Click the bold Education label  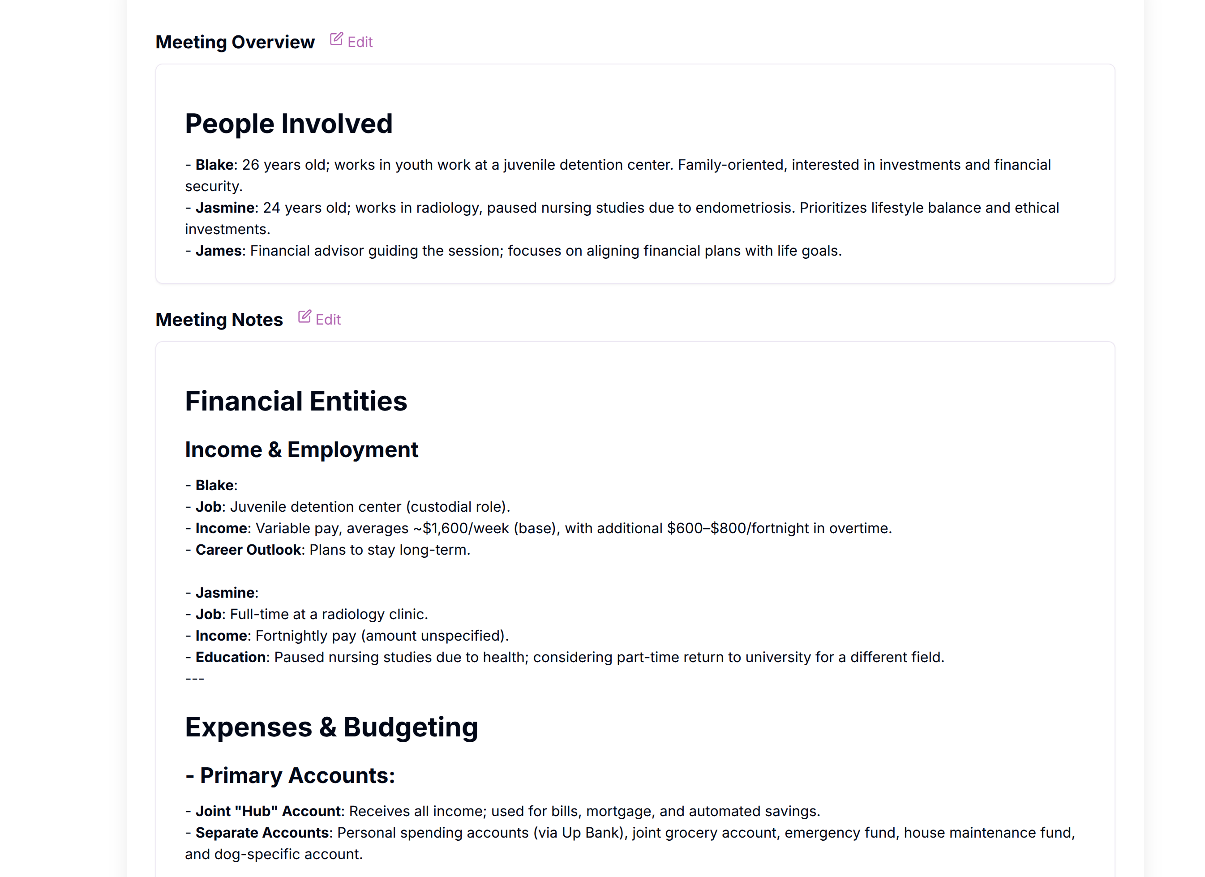pos(231,657)
